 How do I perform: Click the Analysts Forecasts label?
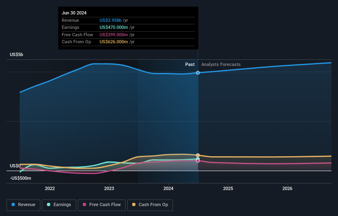pos(221,64)
